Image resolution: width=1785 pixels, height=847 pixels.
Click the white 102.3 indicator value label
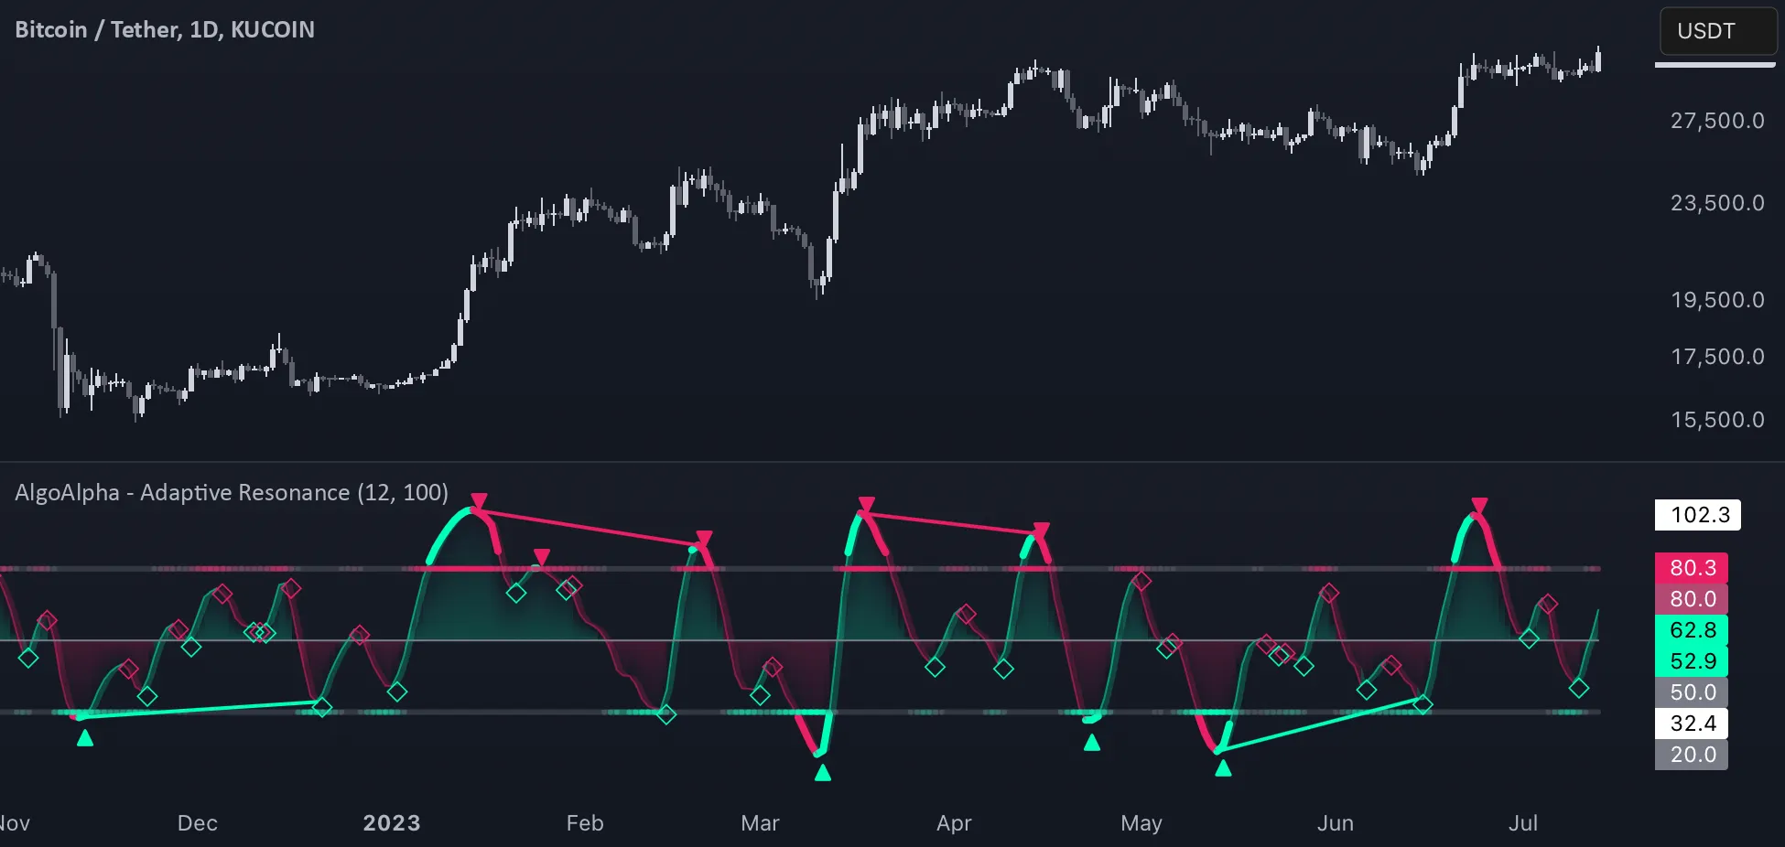pyautogui.click(x=1698, y=515)
